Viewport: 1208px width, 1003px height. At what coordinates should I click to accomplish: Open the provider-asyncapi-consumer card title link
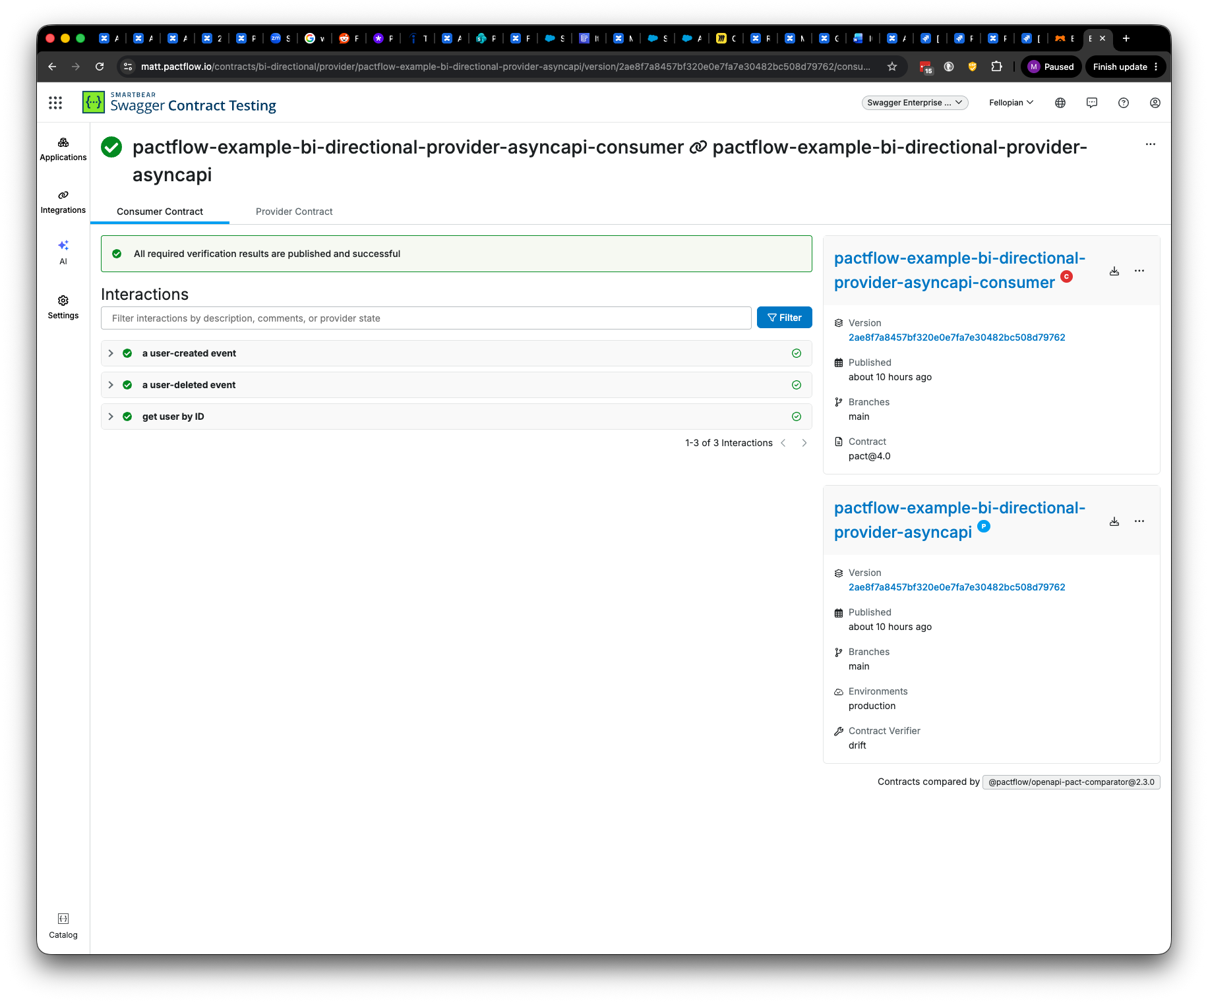tap(959, 270)
